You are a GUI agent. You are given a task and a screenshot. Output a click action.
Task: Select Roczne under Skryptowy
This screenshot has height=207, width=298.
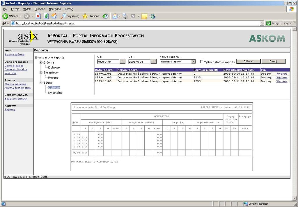click(53, 78)
